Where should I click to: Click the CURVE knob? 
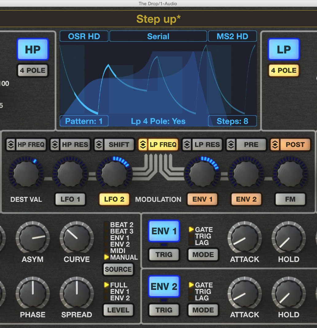point(76,238)
